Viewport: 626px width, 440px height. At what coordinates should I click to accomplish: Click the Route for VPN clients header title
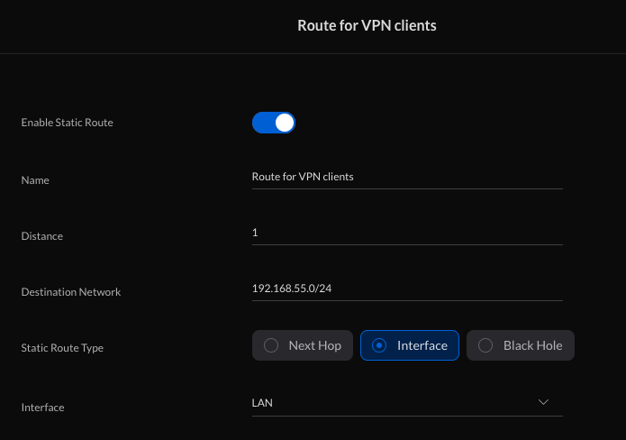point(367,25)
